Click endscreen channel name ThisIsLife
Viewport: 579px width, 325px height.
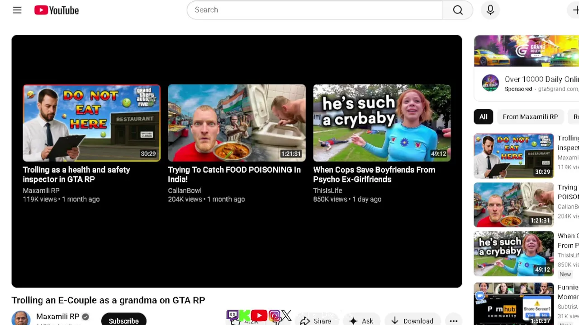[327, 190]
